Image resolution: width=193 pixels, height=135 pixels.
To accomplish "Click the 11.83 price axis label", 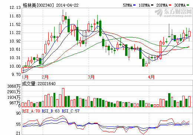I will pyautogui.click(x=15, y=16).
